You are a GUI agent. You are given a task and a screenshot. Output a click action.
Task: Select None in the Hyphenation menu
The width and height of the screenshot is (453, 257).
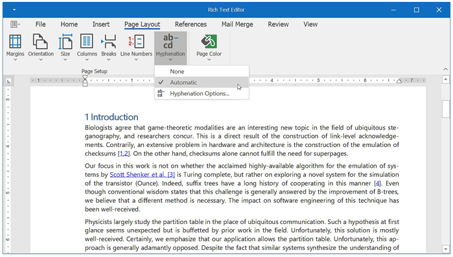pos(202,72)
